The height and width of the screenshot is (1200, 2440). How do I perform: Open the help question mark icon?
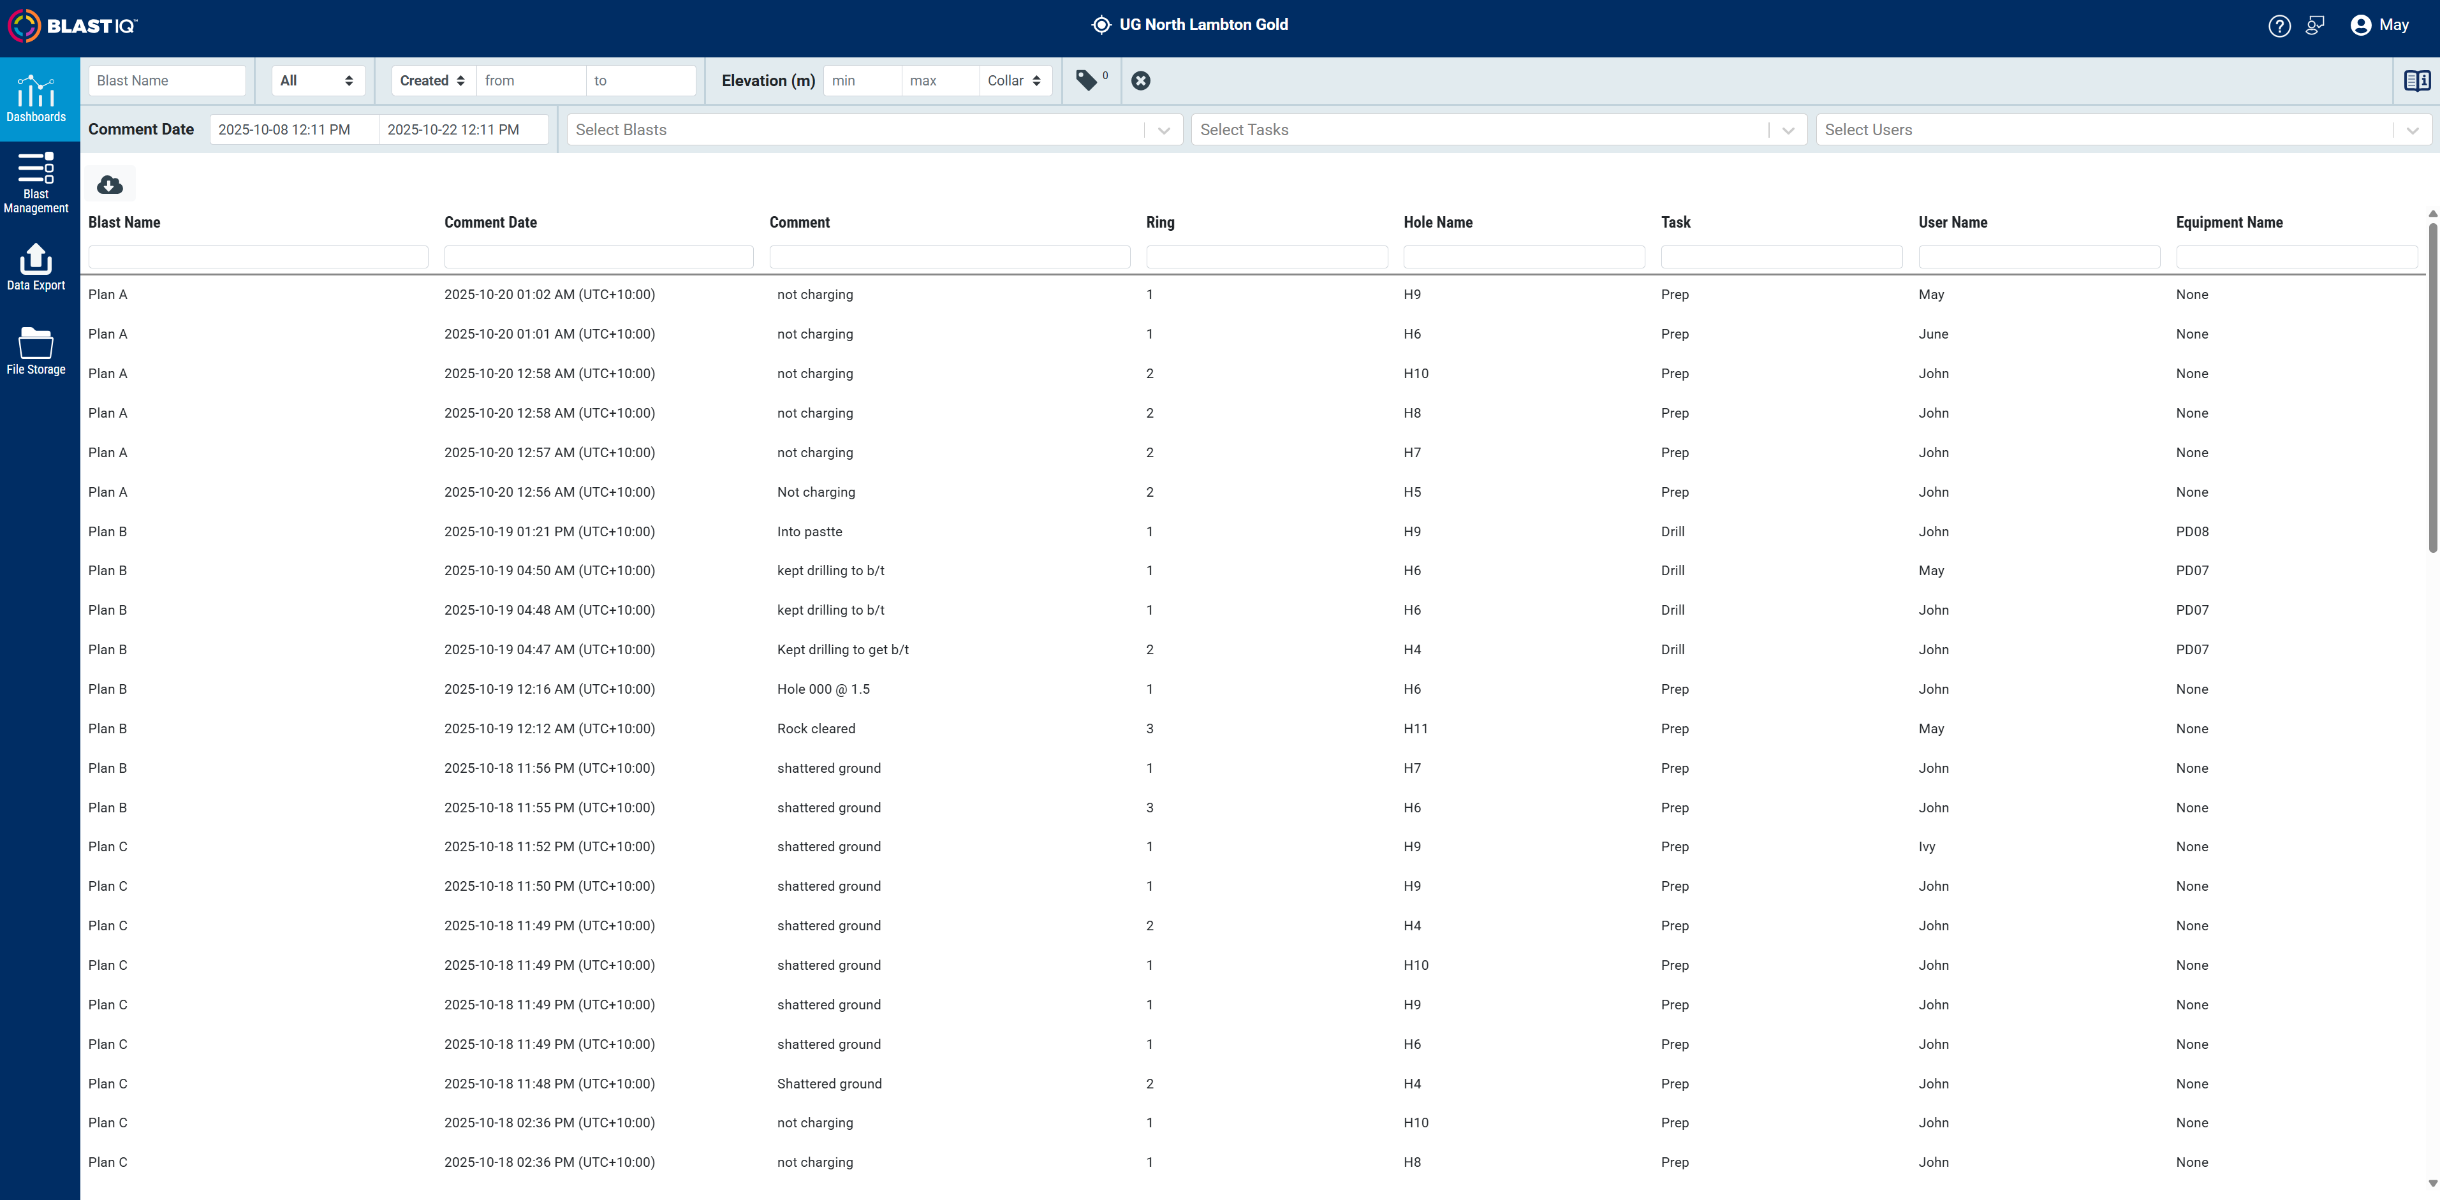(2279, 26)
